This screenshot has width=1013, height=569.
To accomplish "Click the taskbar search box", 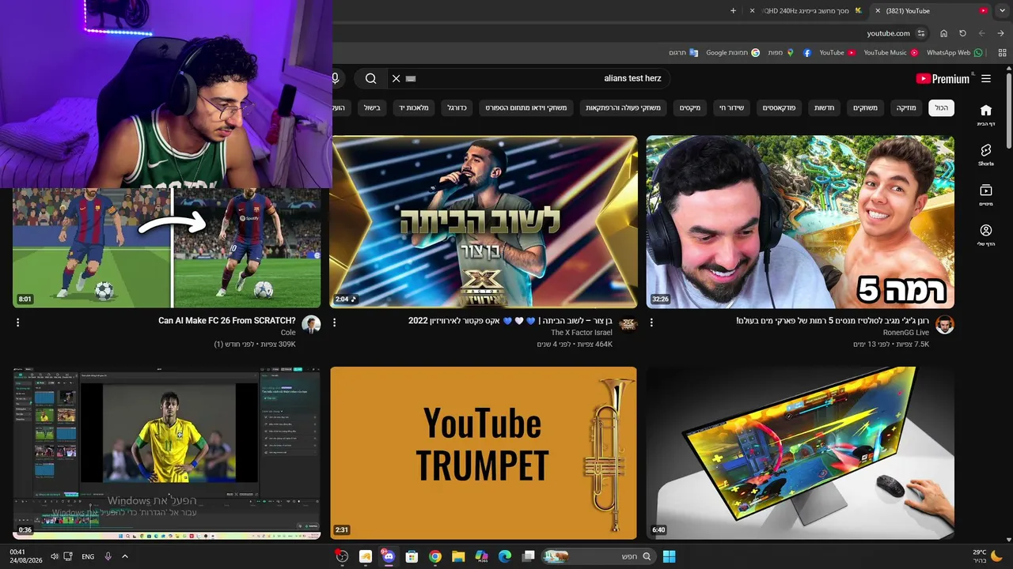I will 598,556.
